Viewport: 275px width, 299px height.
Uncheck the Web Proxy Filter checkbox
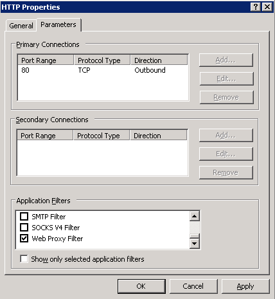tap(24, 239)
